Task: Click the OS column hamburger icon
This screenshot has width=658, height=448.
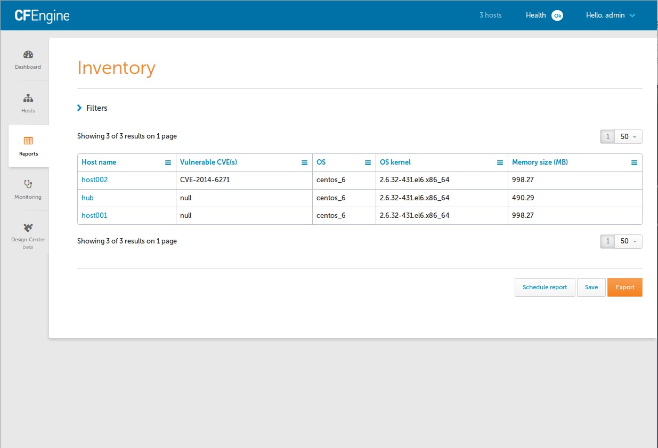Action: point(368,162)
